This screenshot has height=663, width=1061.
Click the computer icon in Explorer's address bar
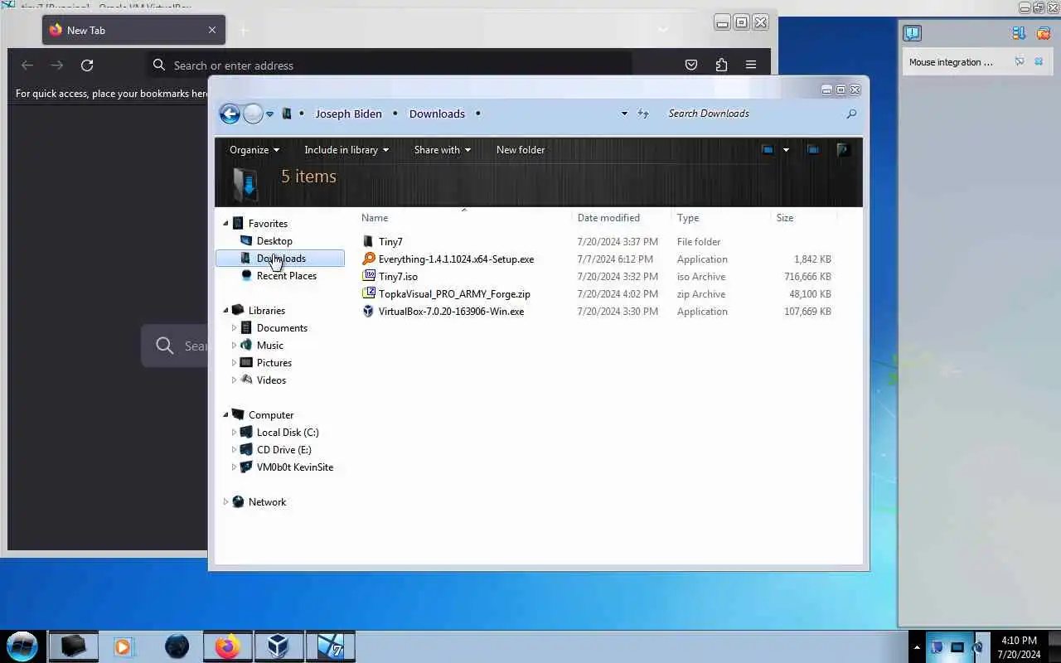pos(287,114)
